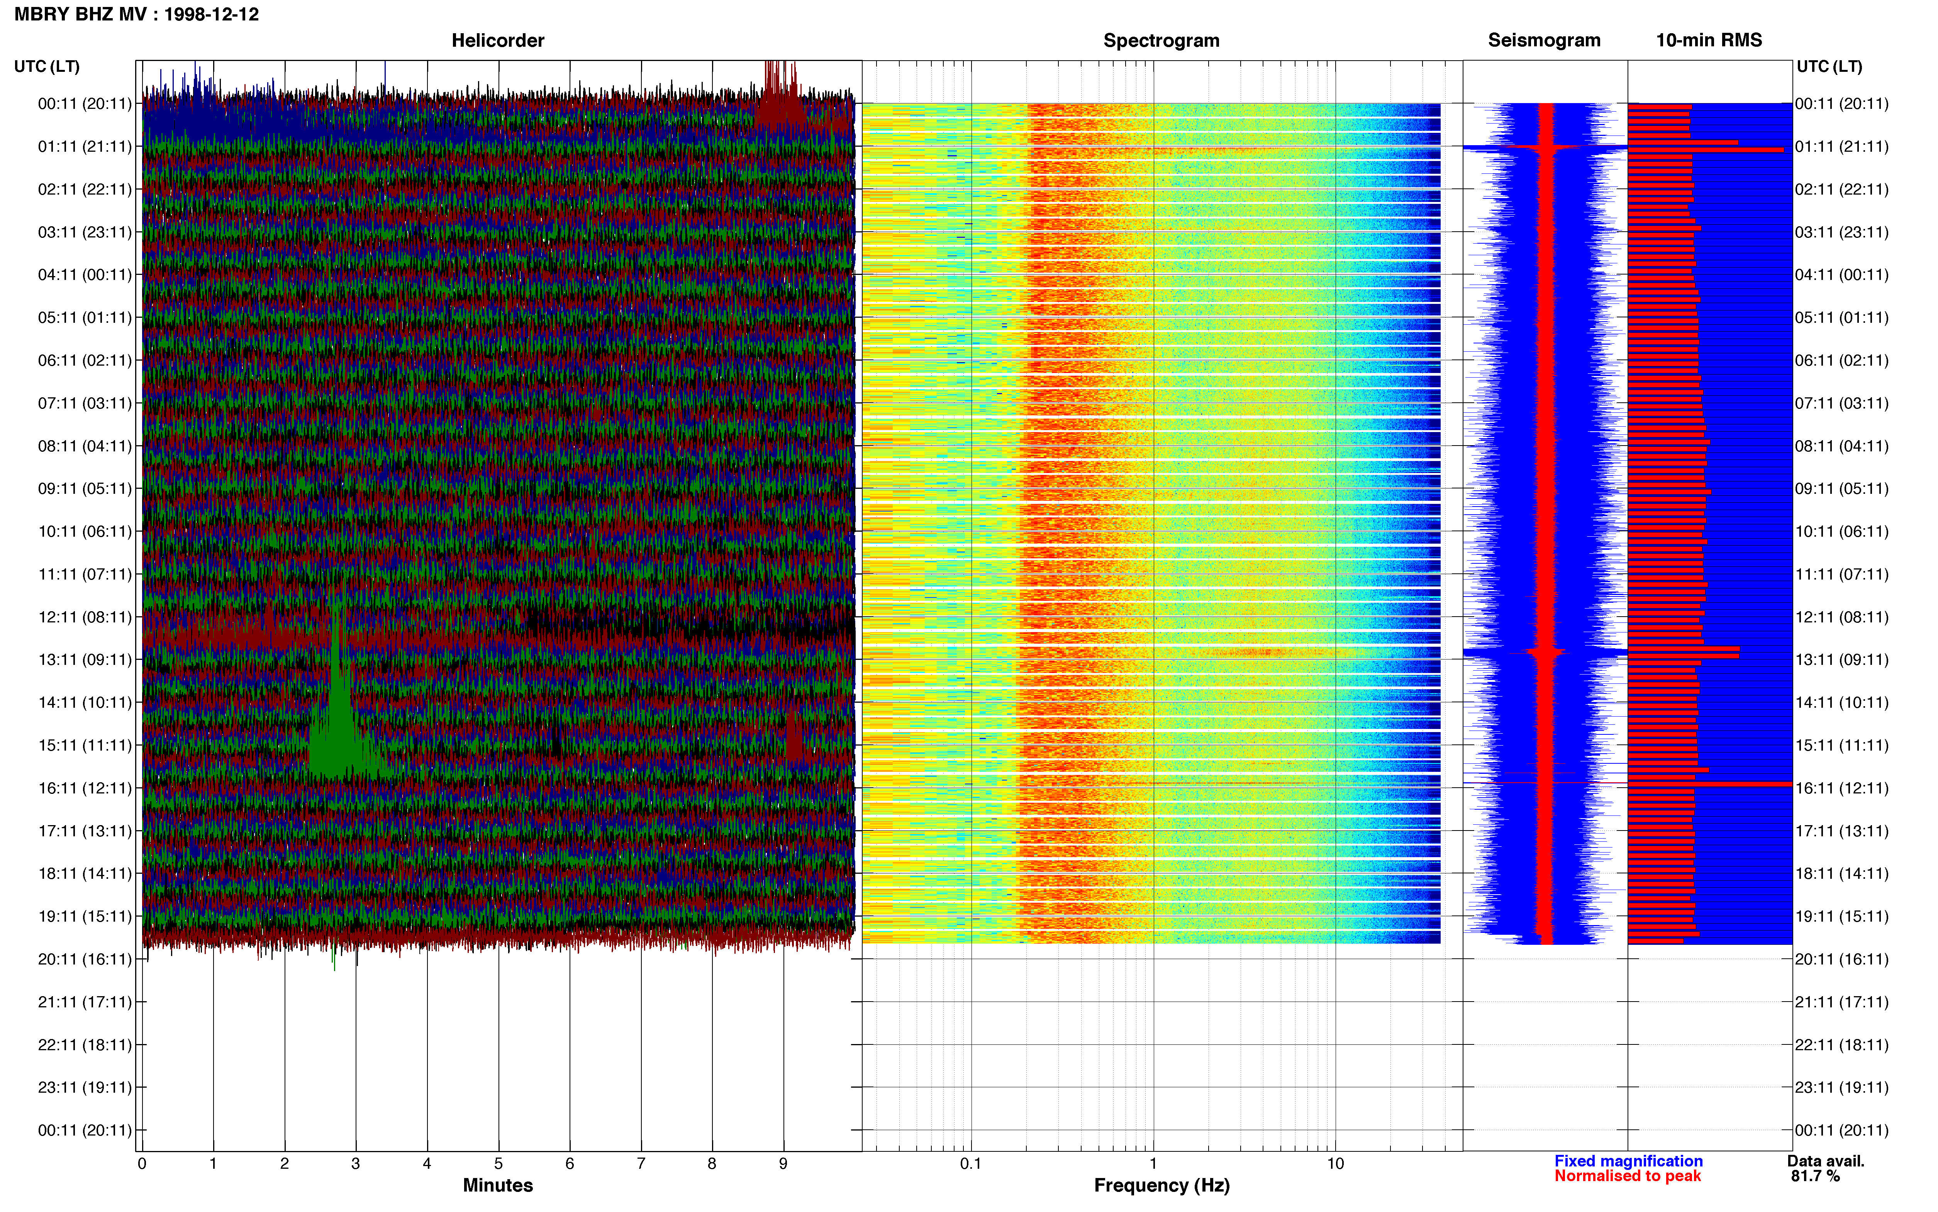1938x1212 pixels.
Task: Click left-axis time label 11:11 (07:11)
Action: tap(85, 574)
